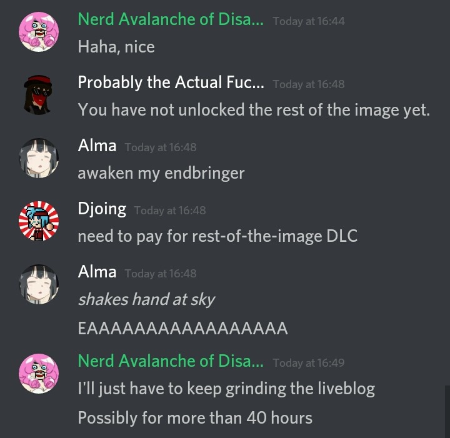Open the Alma username above "shakes hand at sky"
Image resolution: width=450 pixels, height=438 pixels.
(x=97, y=272)
